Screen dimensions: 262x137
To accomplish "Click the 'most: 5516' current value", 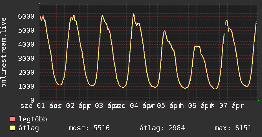I will (x=89, y=128).
